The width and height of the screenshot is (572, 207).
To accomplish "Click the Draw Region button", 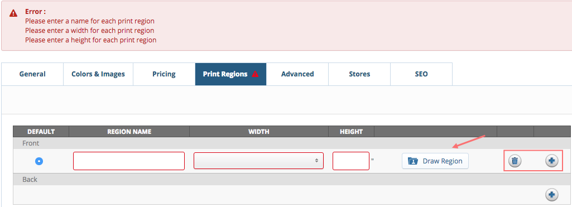I will (x=435, y=161).
